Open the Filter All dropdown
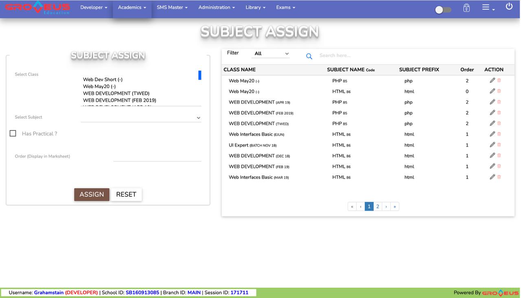 pos(271,53)
